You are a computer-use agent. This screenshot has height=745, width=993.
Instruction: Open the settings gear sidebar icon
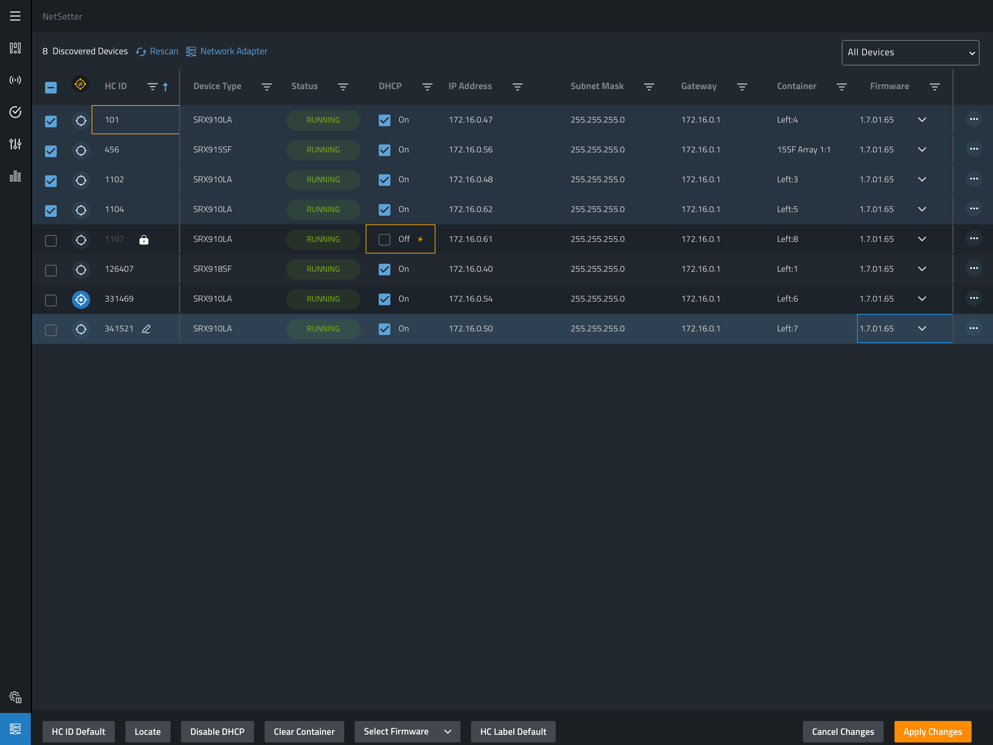(15, 697)
